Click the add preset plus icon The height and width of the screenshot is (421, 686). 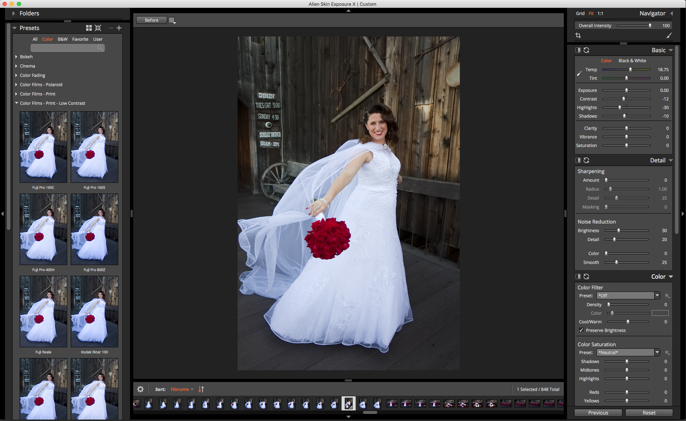click(119, 28)
